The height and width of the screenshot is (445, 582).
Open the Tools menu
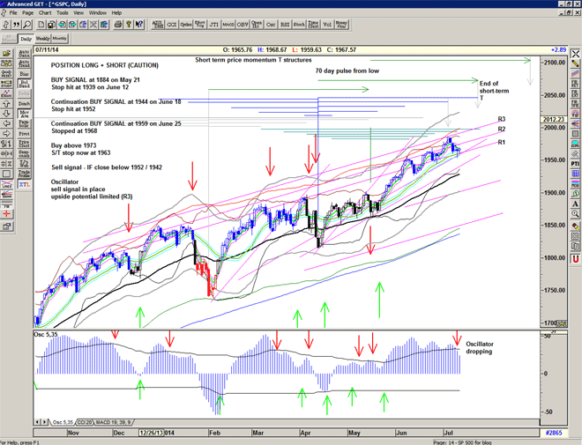coord(62,13)
